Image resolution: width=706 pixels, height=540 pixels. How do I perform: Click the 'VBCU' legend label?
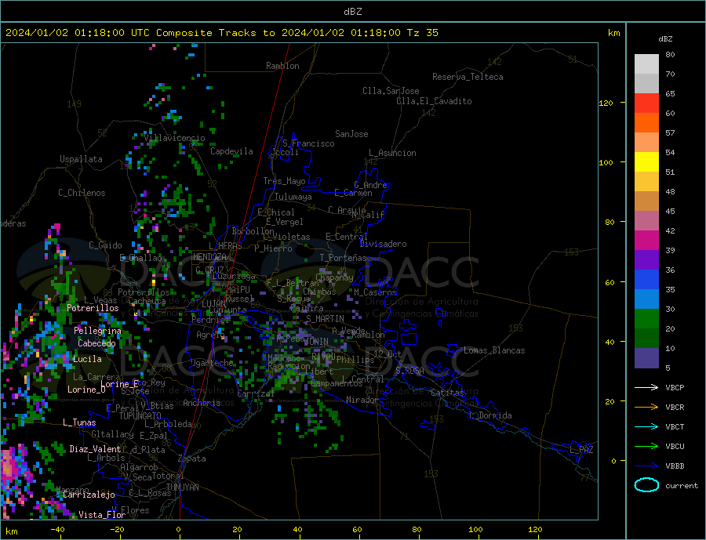point(675,447)
